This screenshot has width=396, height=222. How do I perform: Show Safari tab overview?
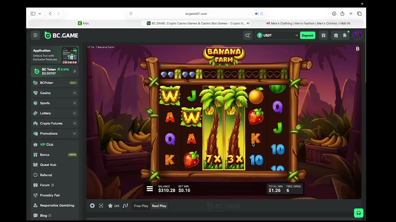point(359,14)
